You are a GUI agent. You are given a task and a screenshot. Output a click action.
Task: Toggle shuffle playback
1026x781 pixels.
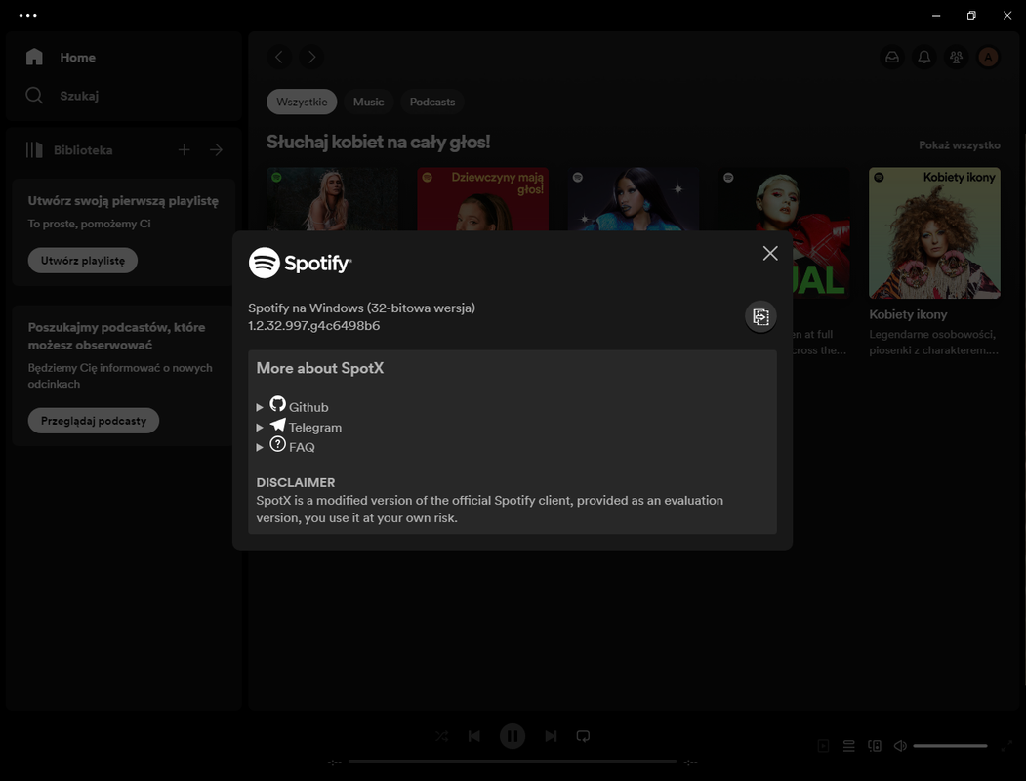[x=441, y=736]
